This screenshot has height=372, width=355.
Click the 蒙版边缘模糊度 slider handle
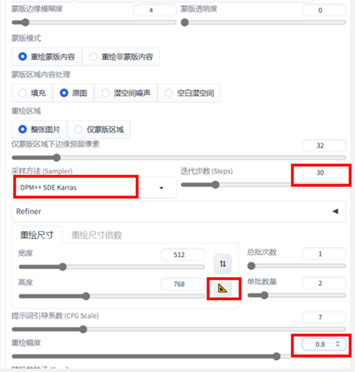coord(25,23)
